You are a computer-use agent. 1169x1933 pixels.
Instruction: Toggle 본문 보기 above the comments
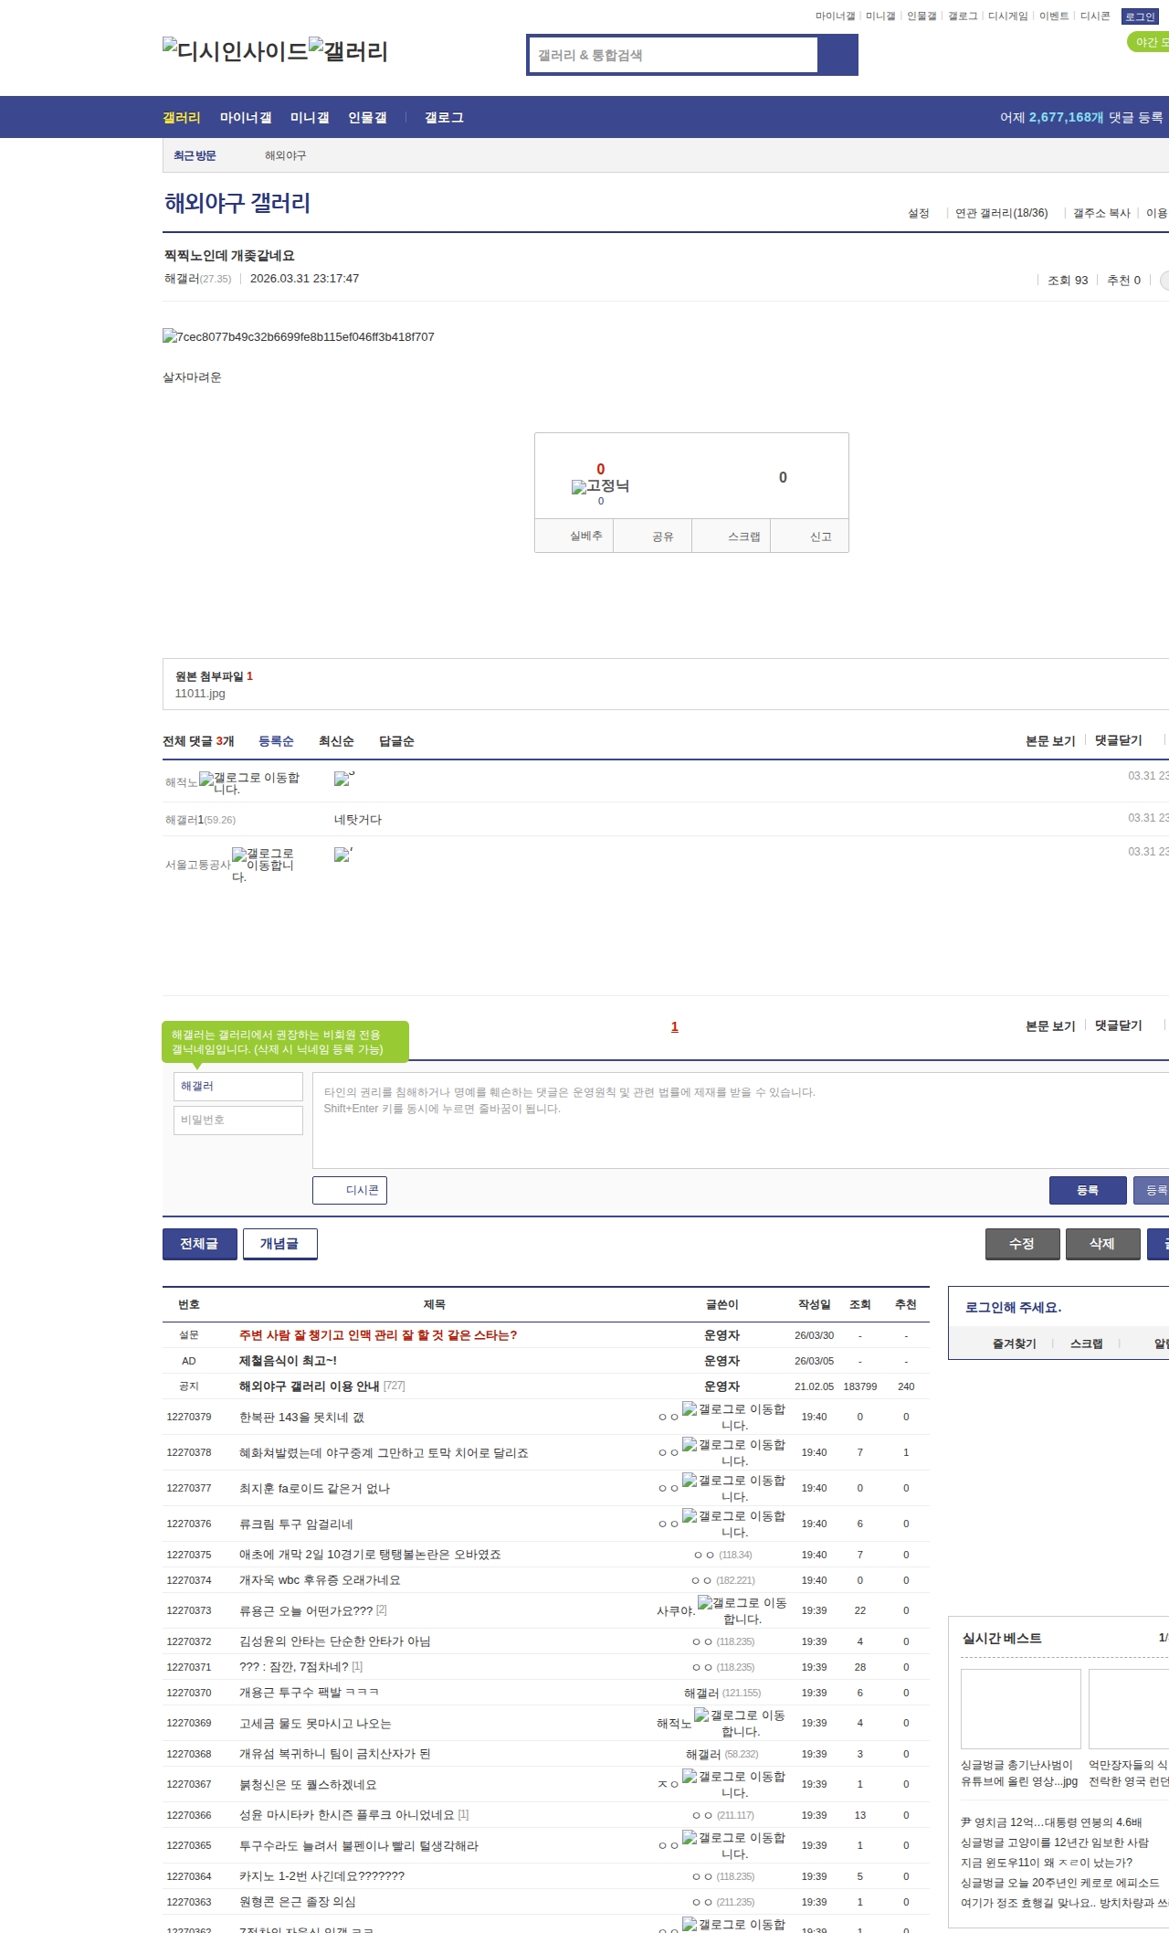1050,740
